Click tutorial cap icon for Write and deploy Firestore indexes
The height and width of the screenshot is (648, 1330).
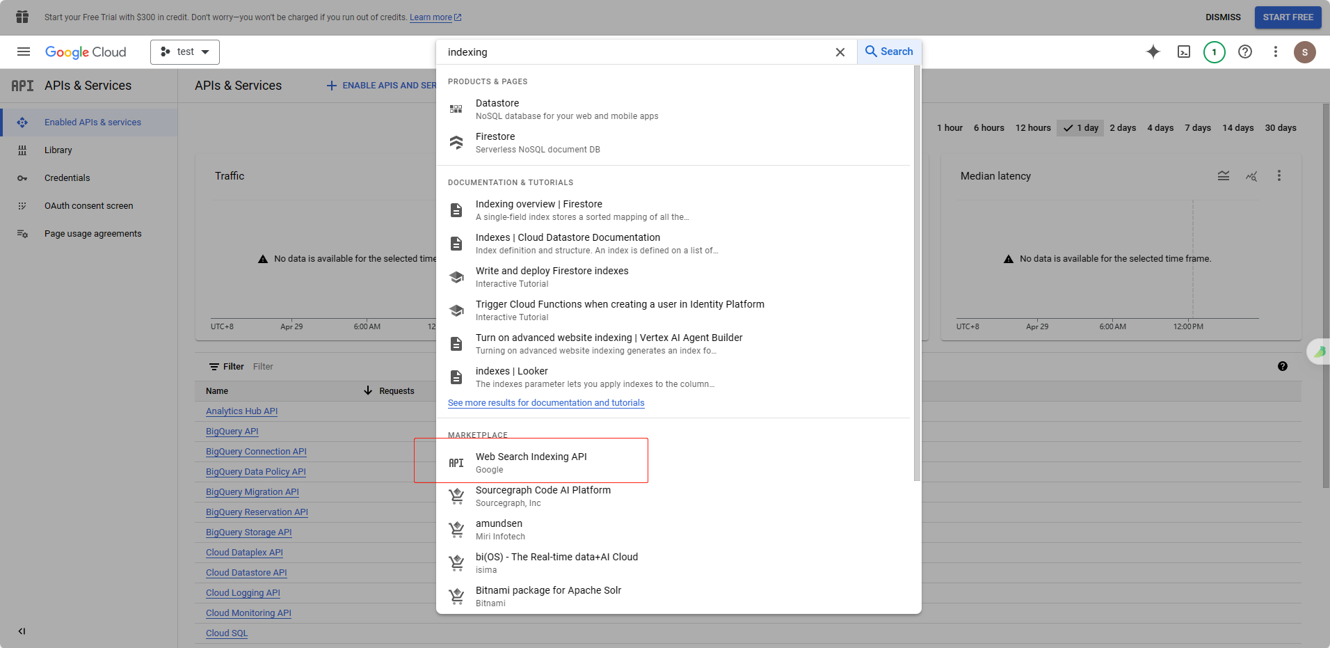(456, 277)
